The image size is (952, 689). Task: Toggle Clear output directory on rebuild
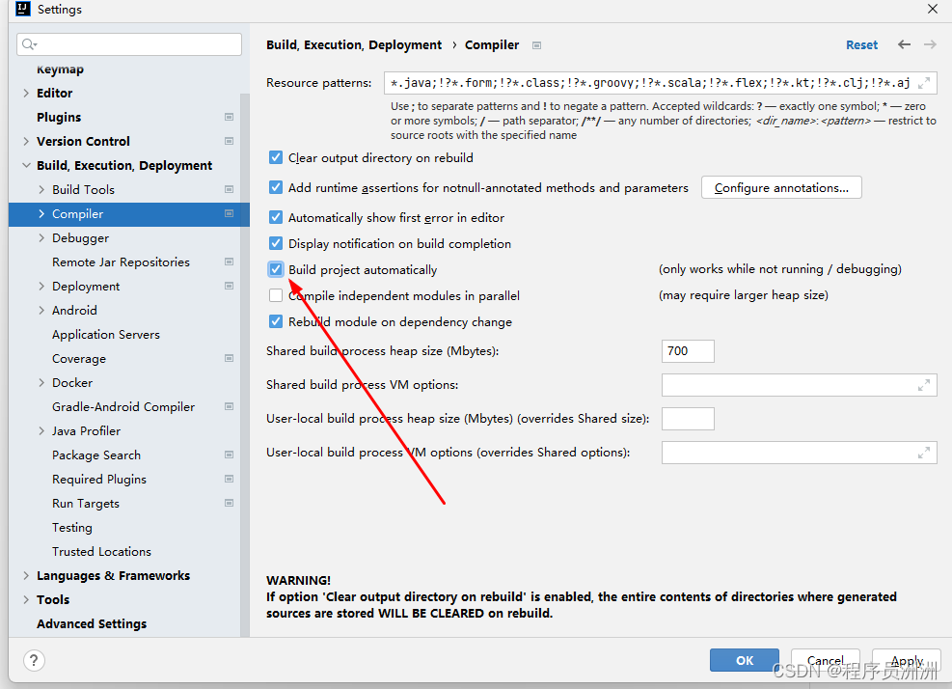(277, 158)
